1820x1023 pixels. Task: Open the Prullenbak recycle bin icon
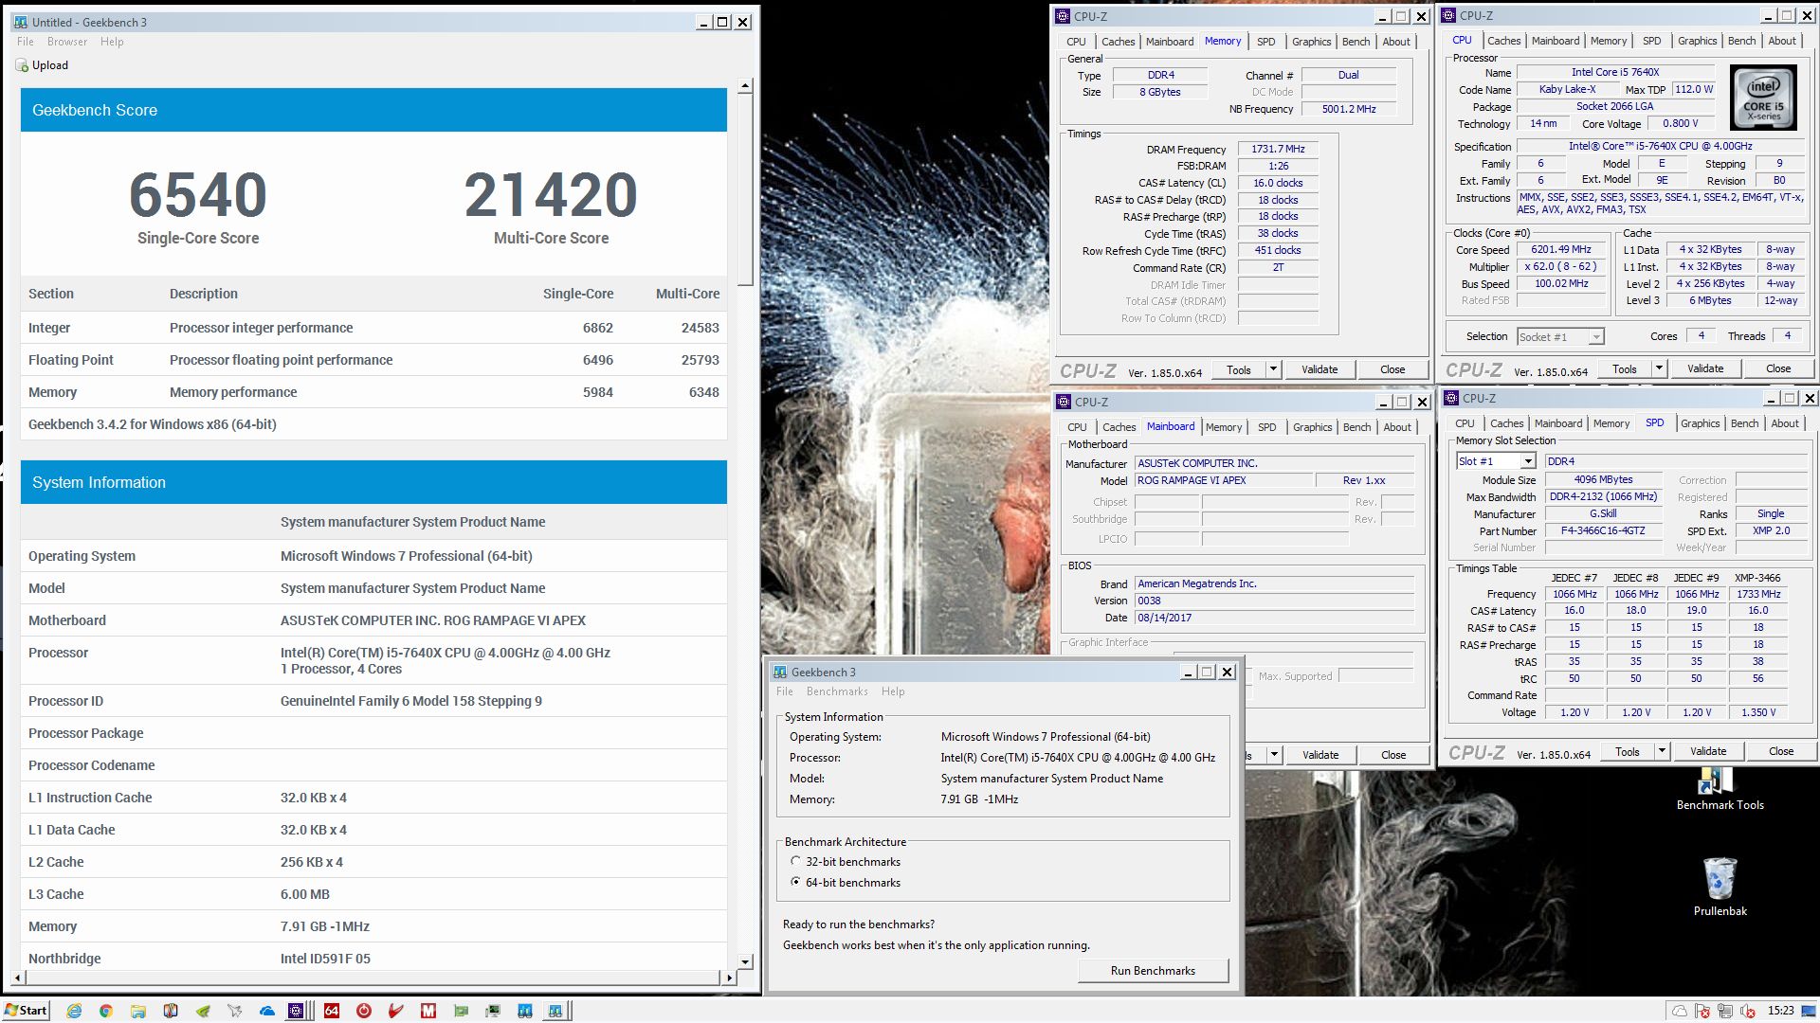[1720, 888]
